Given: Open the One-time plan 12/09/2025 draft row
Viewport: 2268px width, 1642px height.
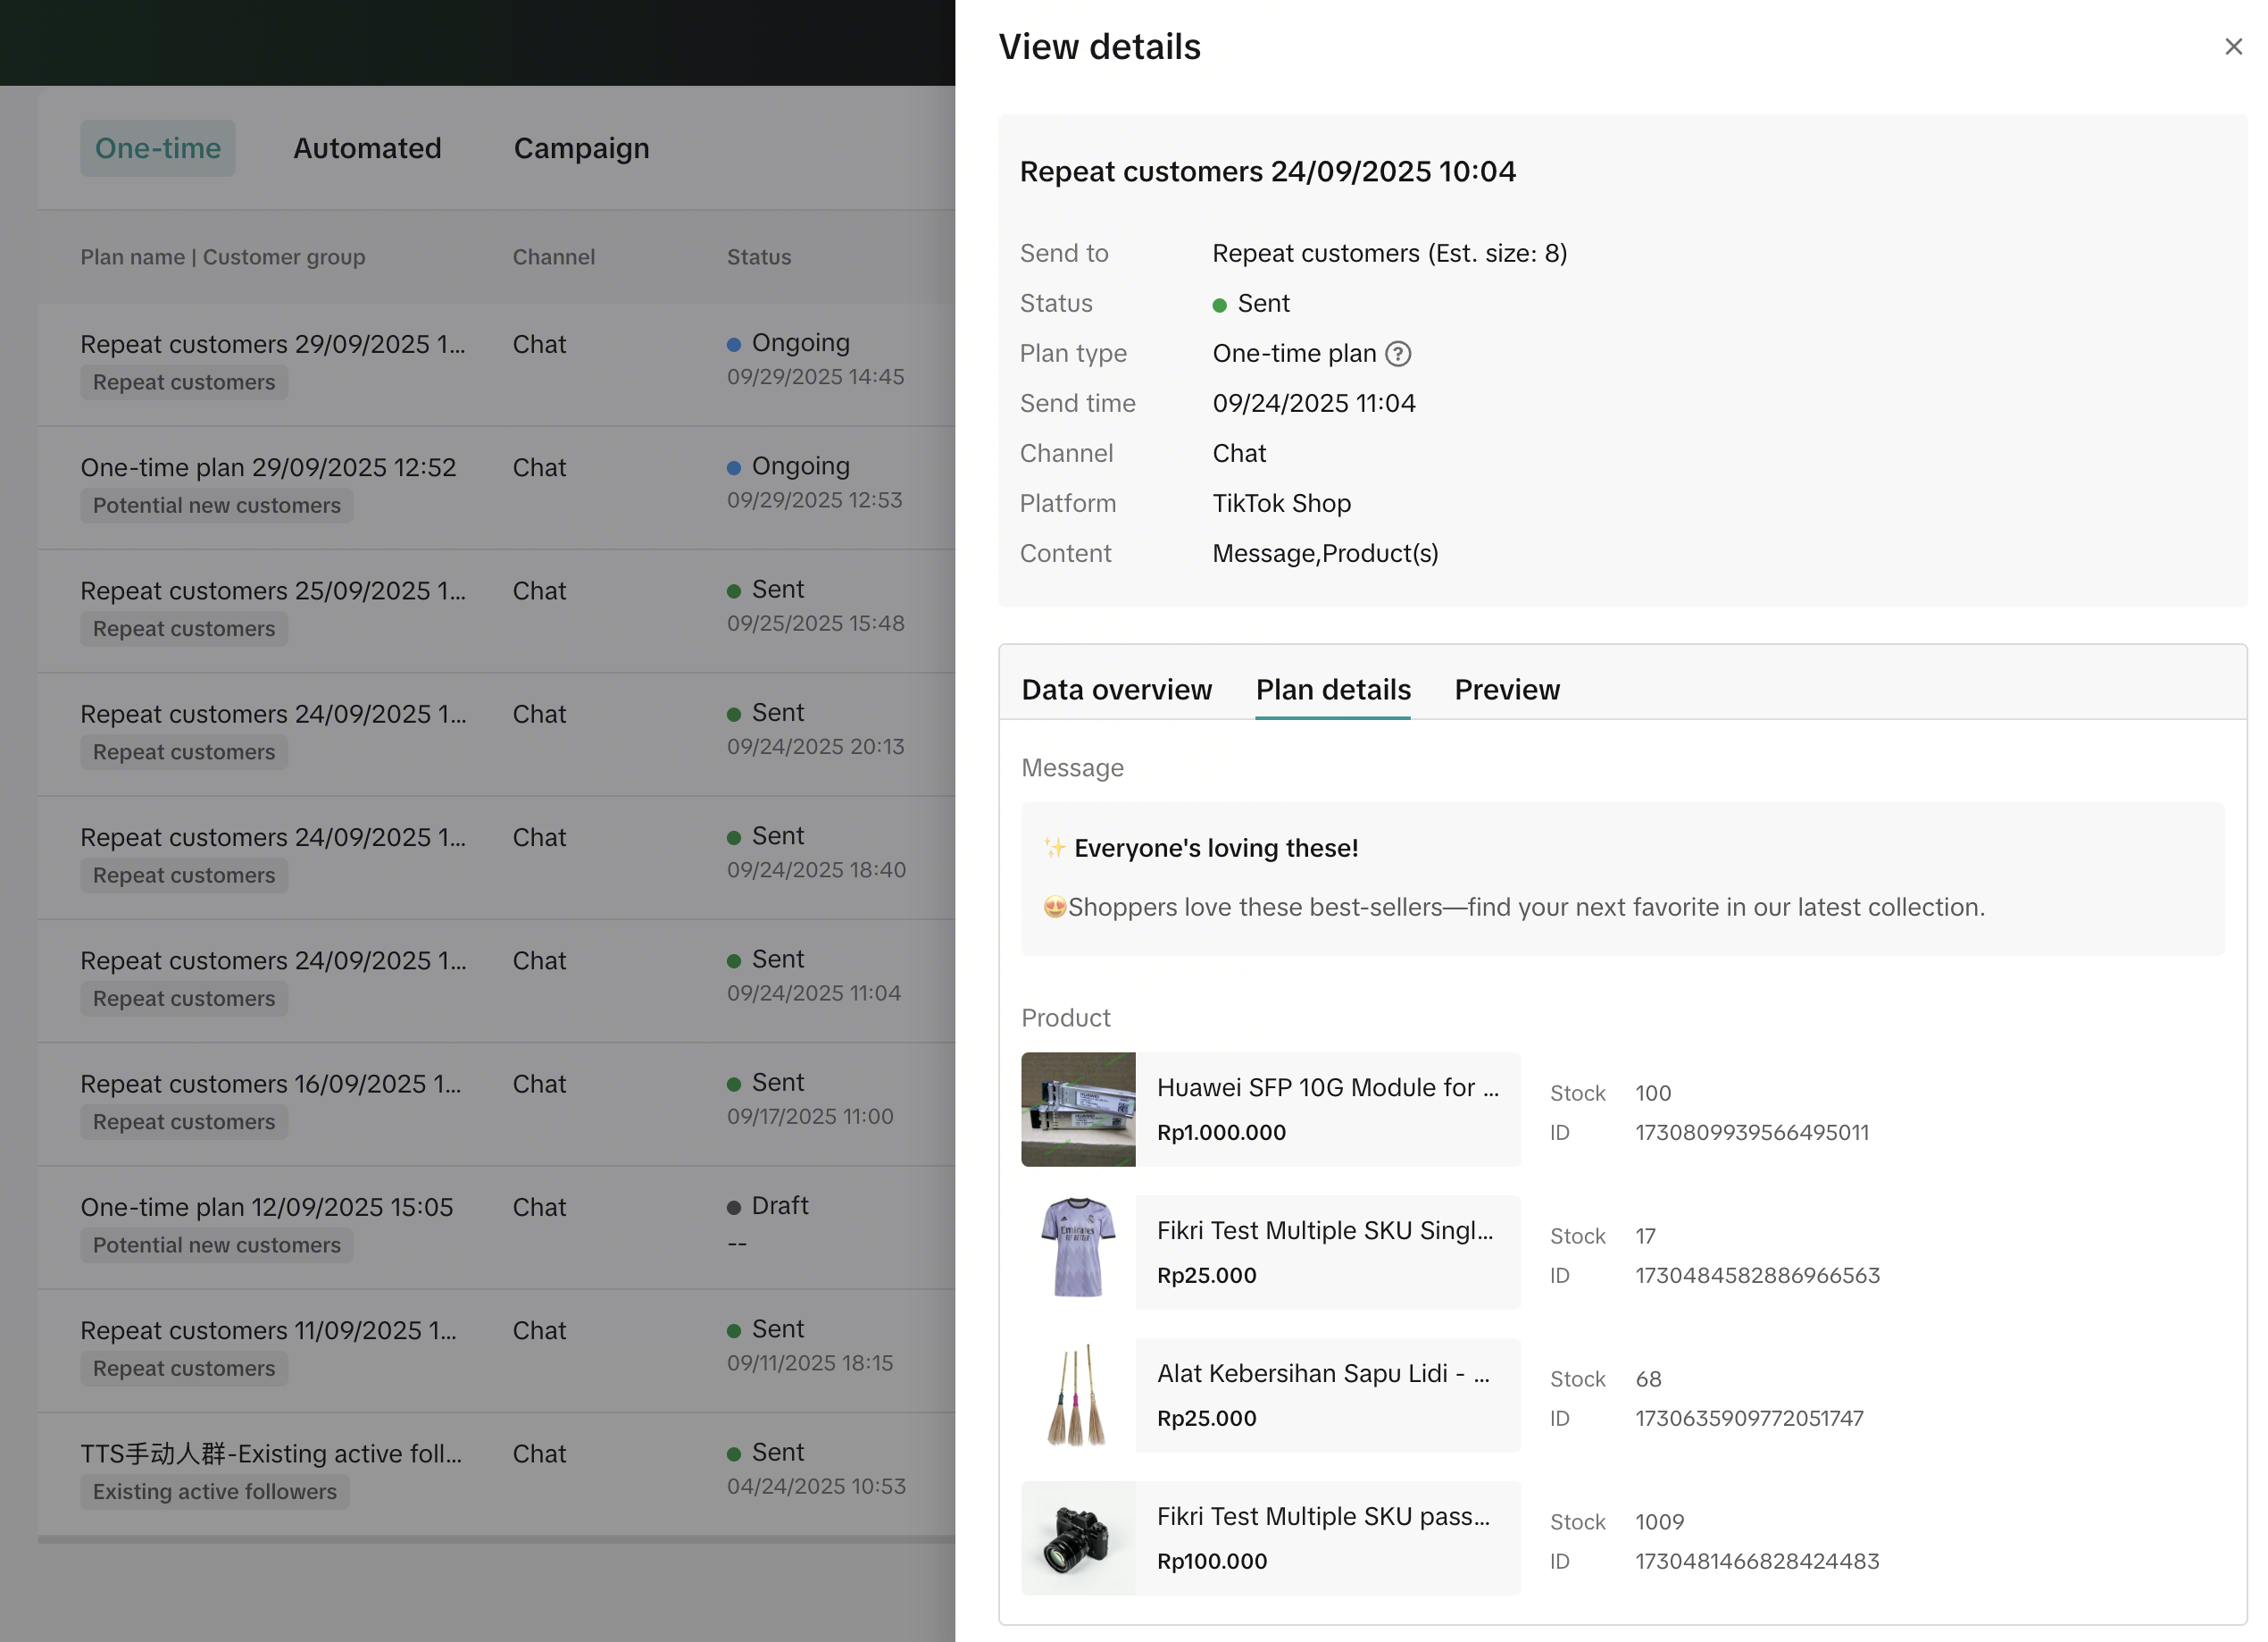Looking at the screenshot, I should click(x=266, y=1207).
